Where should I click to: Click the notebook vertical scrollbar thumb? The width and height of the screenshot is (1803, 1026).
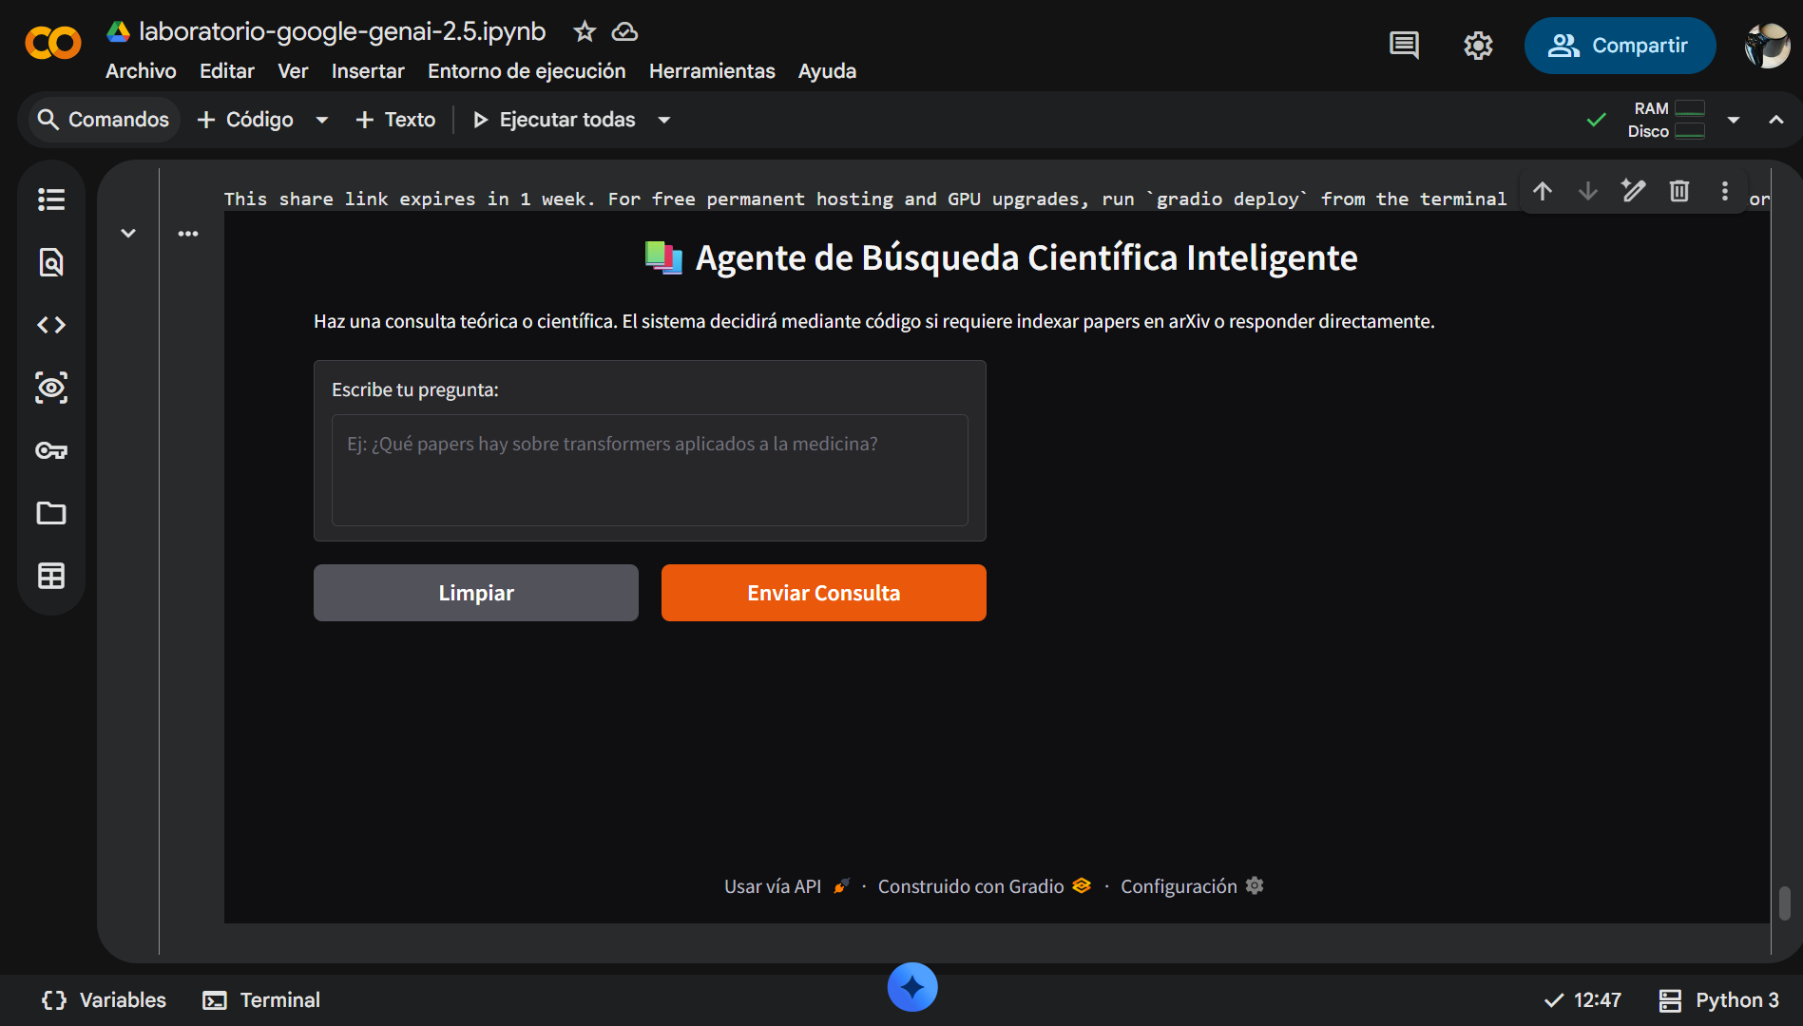(1785, 902)
